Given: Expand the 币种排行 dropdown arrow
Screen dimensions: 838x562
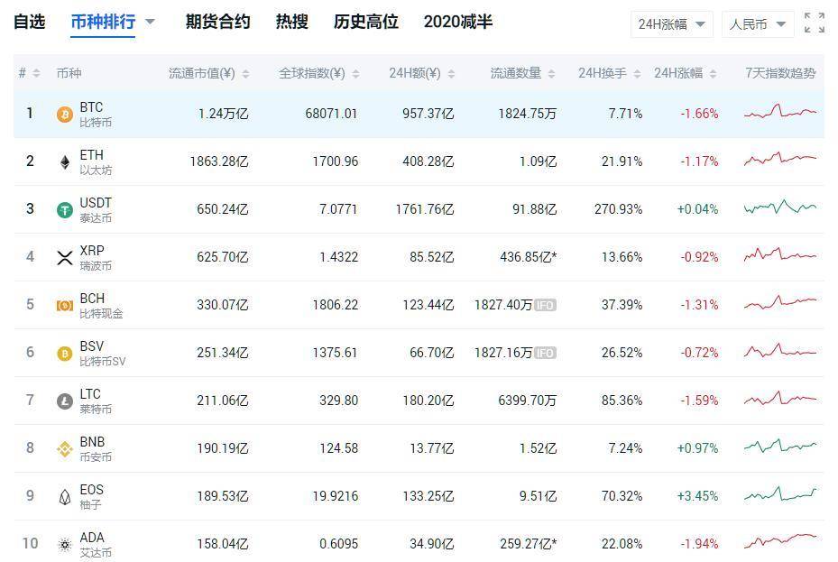Looking at the screenshot, I should [x=148, y=22].
